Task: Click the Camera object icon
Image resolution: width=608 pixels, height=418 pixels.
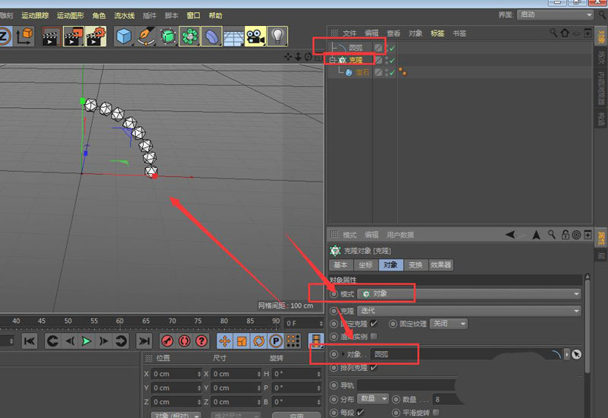Action: click(x=255, y=36)
